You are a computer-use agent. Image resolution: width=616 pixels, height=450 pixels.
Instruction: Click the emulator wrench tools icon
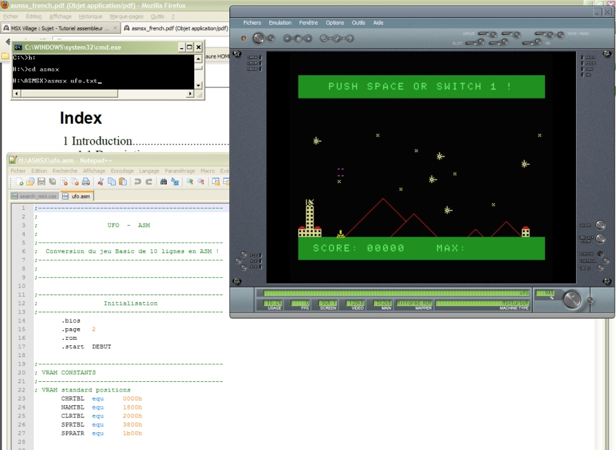pos(337,39)
